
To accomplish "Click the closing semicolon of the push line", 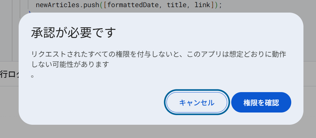I will point(222,5).
